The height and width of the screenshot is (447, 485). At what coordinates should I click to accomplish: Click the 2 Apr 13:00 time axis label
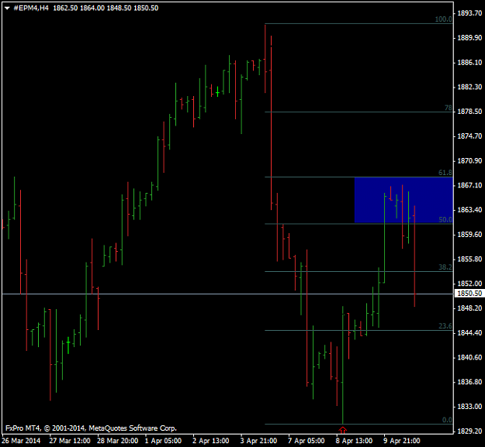pos(211,441)
